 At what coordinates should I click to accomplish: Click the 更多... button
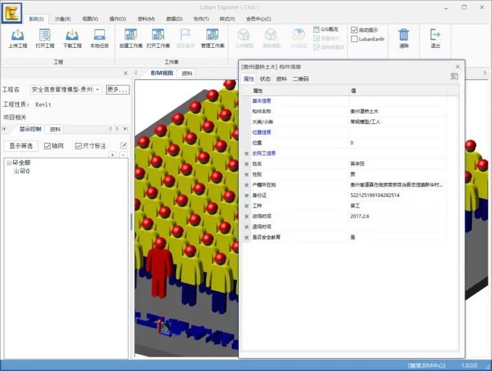[x=118, y=90]
